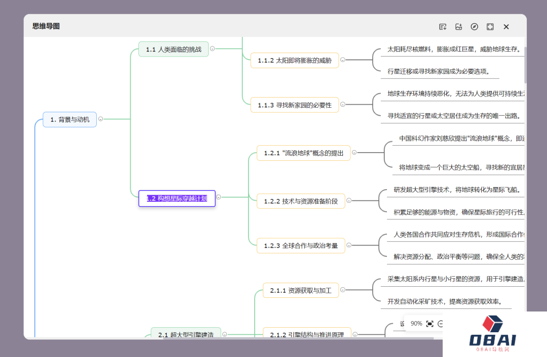
Task: Close the mind map panel
Action: click(506, 26)
